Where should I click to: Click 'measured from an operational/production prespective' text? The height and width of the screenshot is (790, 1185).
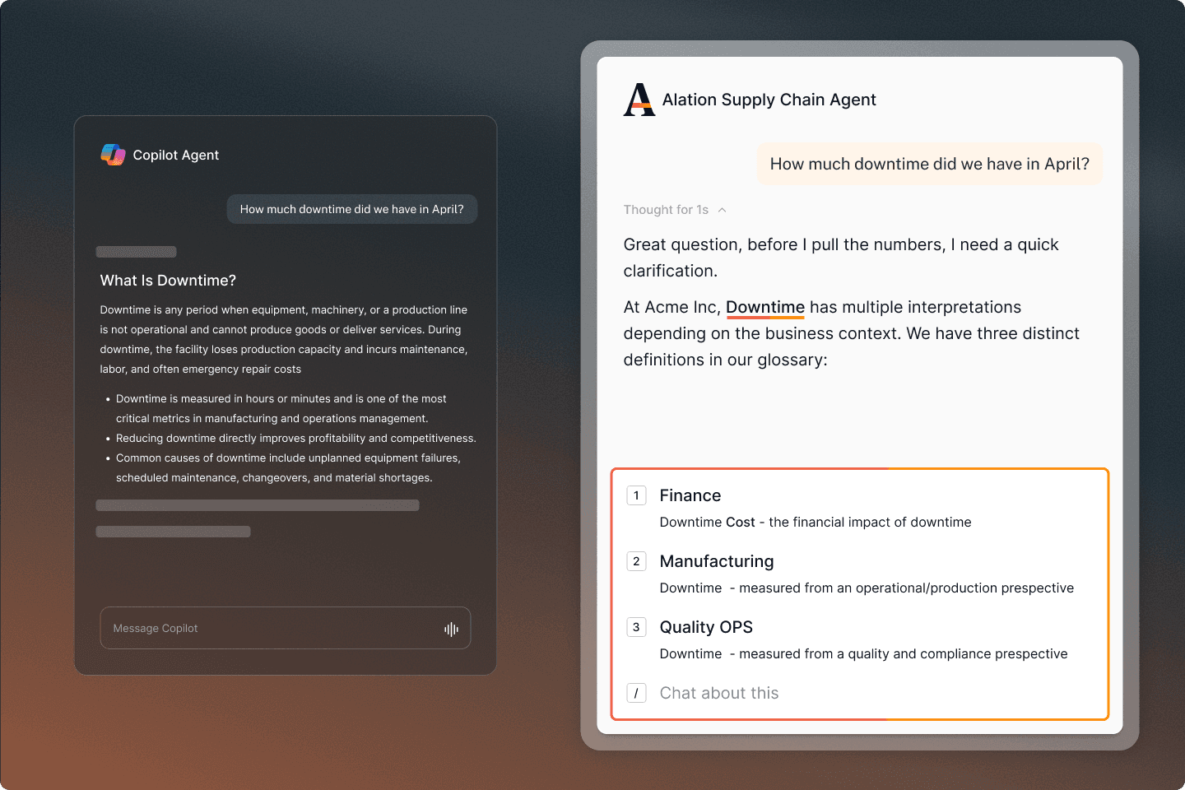pos(906,588)
